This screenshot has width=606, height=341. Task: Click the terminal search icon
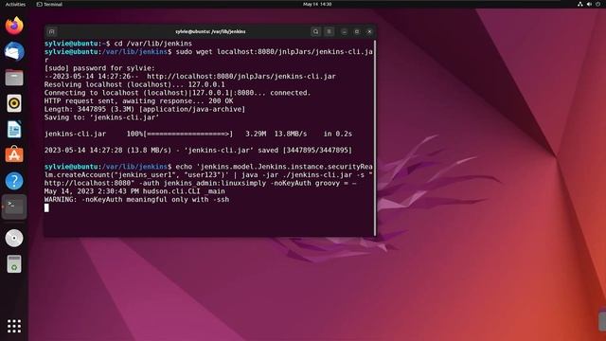click(x=315, y=31)
